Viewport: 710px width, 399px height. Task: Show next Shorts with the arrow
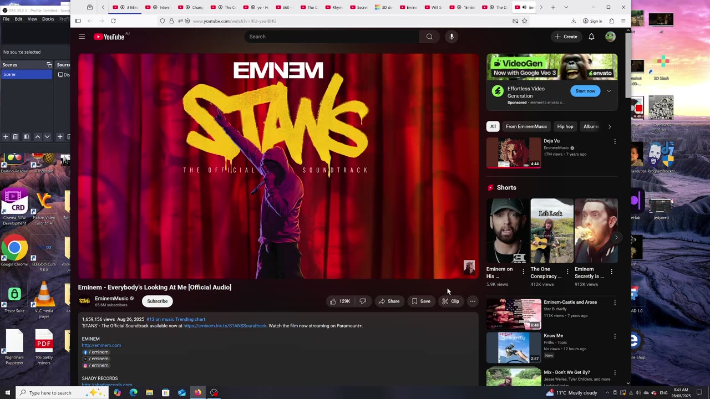click(x=616, y=237)
